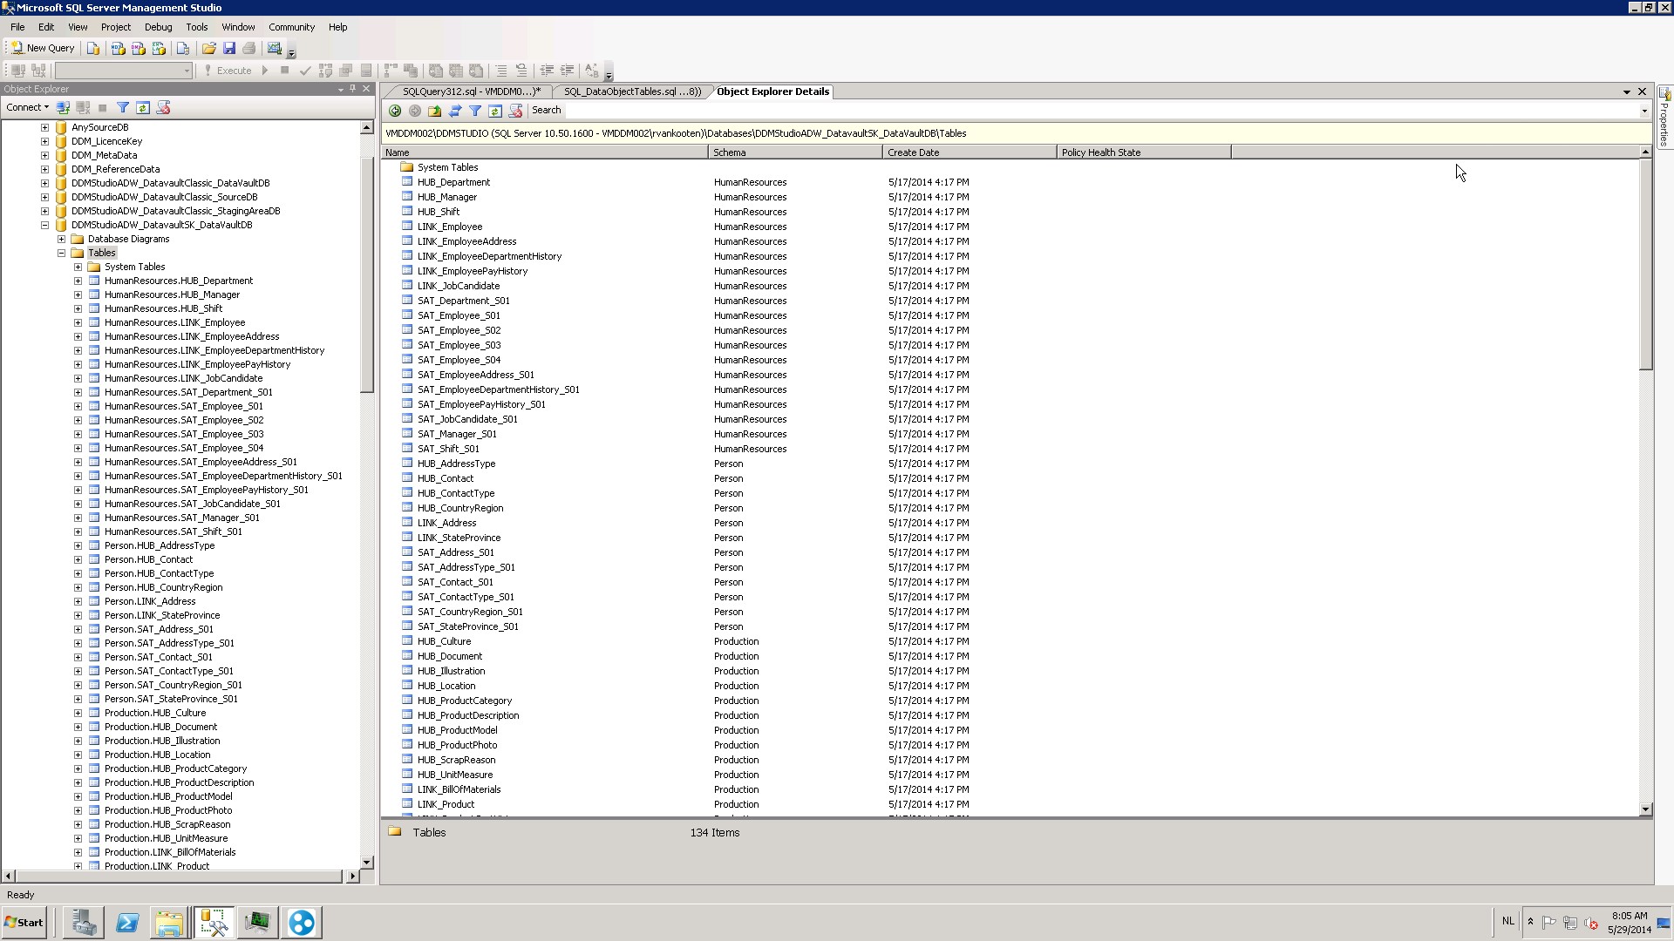Click the Back arrow in Details toolbar

[x=395, y=111]
